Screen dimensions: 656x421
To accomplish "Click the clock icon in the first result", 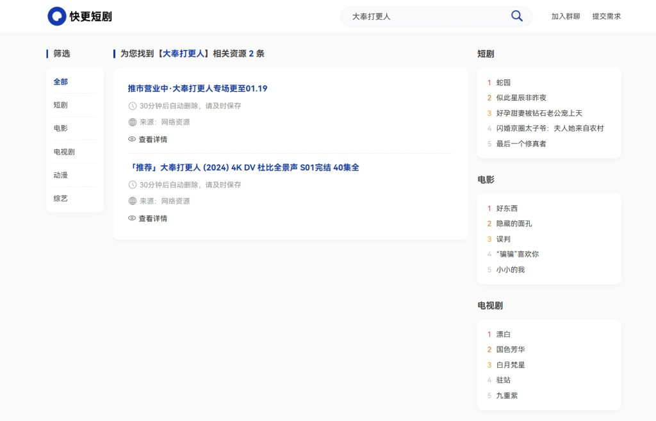I will 133,106.
